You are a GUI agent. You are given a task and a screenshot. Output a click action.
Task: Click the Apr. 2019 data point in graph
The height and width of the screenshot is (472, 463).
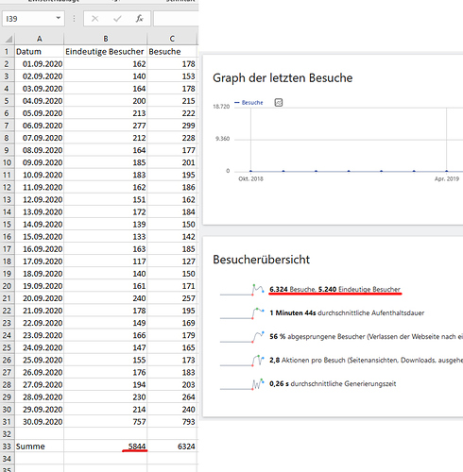(x=447, y=171)
